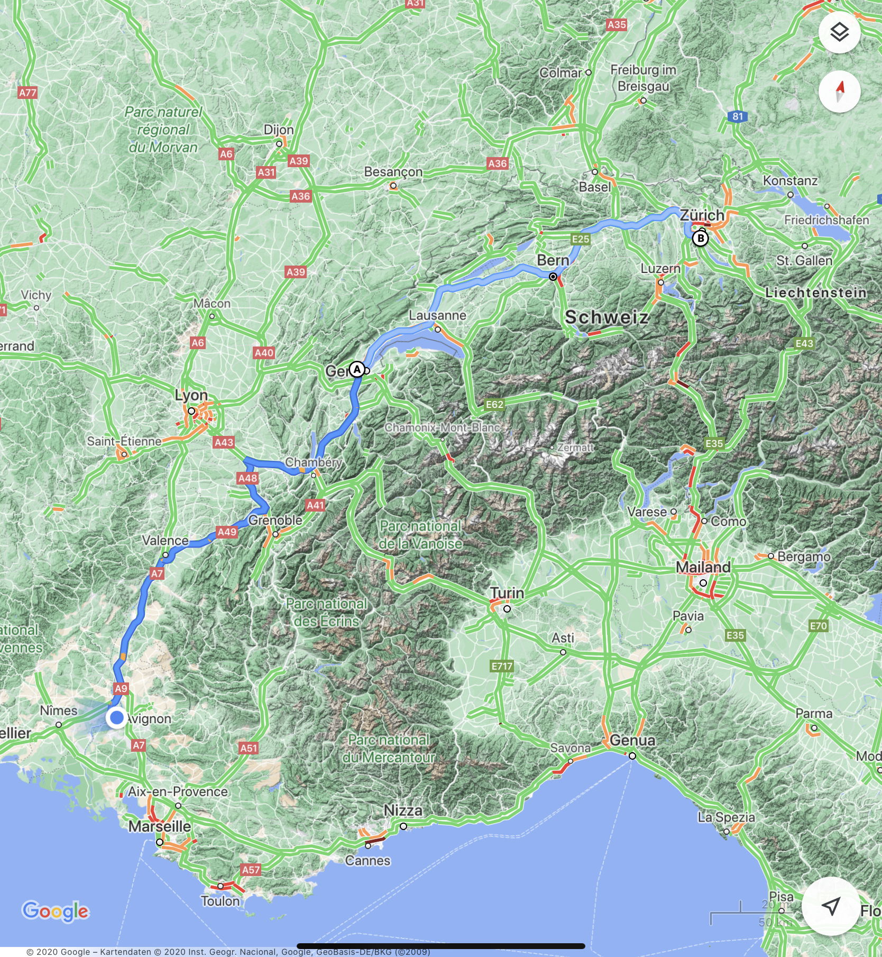Tap the Marseille city label
The image size is (882, 957).
point(160,826)
